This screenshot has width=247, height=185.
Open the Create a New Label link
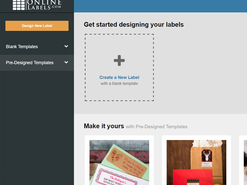(119, 77)
